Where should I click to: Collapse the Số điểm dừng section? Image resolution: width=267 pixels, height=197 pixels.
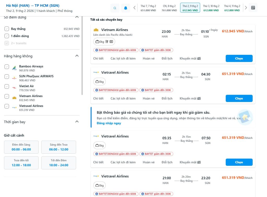click(77, 17)
